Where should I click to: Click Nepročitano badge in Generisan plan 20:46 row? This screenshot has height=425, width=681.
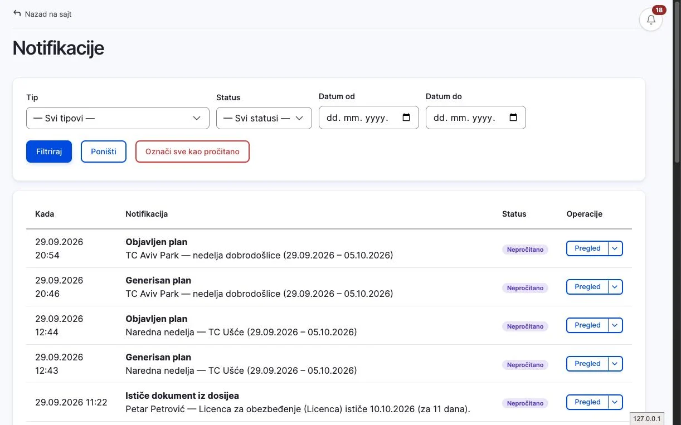coord(526,289)
